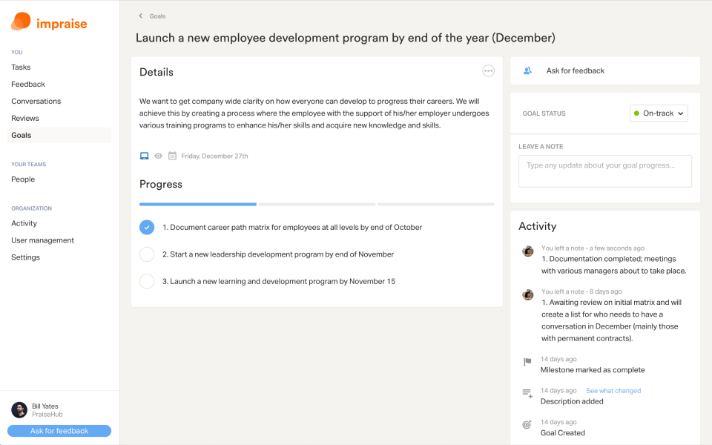Click the calendar due date icon

pyautogui.click(x=172, y=156)
